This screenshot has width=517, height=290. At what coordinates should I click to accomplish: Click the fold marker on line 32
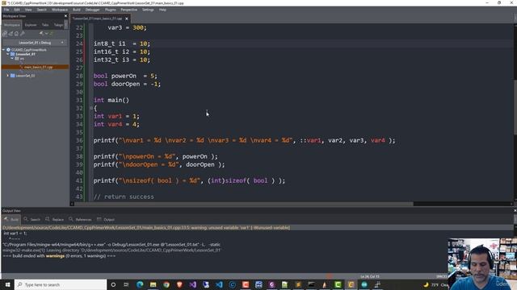(91, 108)
